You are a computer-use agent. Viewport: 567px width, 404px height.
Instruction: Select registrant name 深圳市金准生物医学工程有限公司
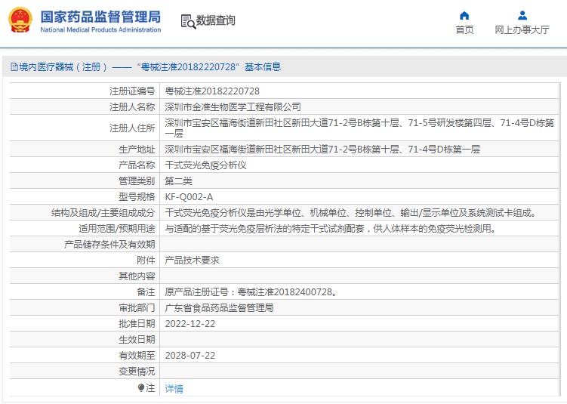tap(233, 107)
